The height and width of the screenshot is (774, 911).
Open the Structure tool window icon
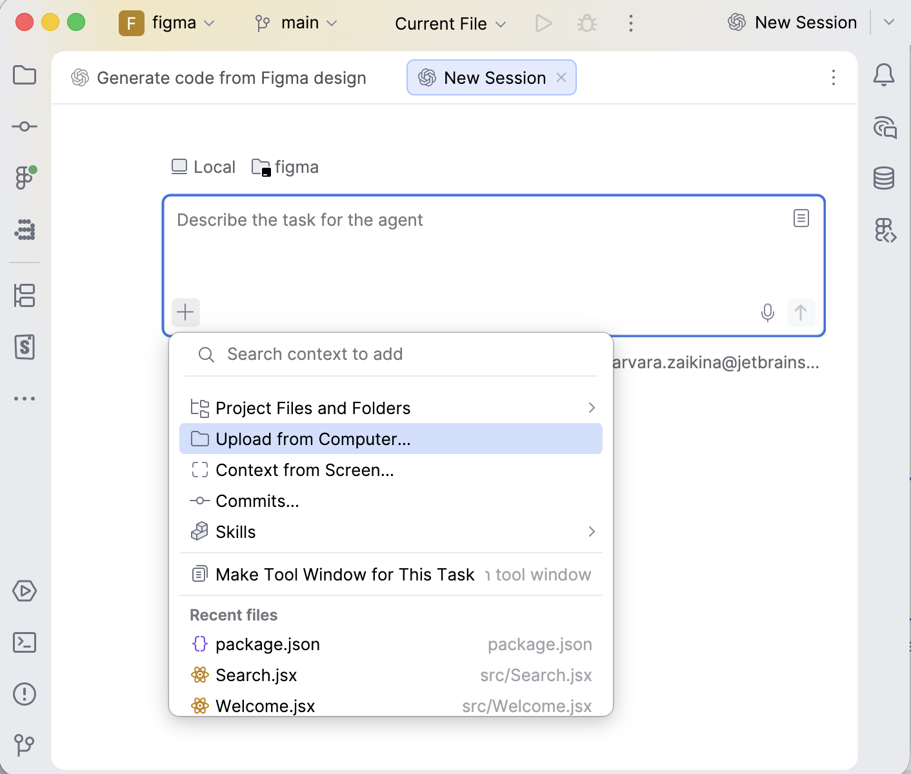(x=25, y=295)
